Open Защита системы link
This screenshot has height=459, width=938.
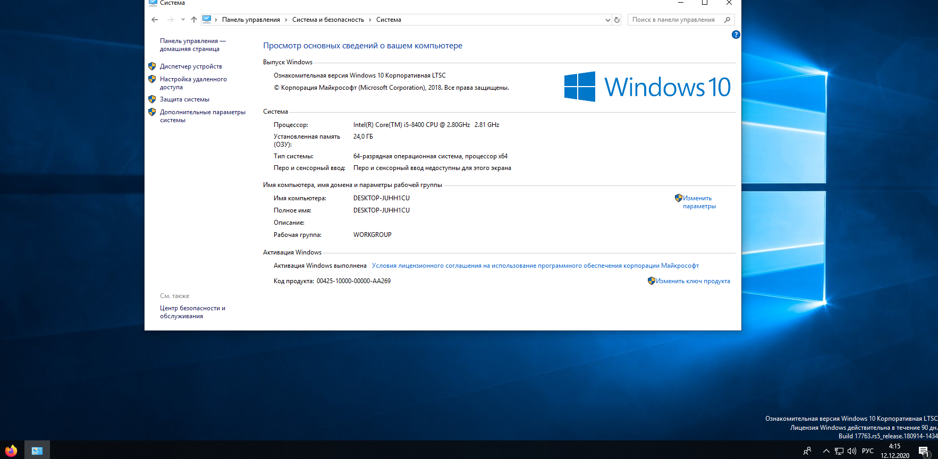(184, 99)
